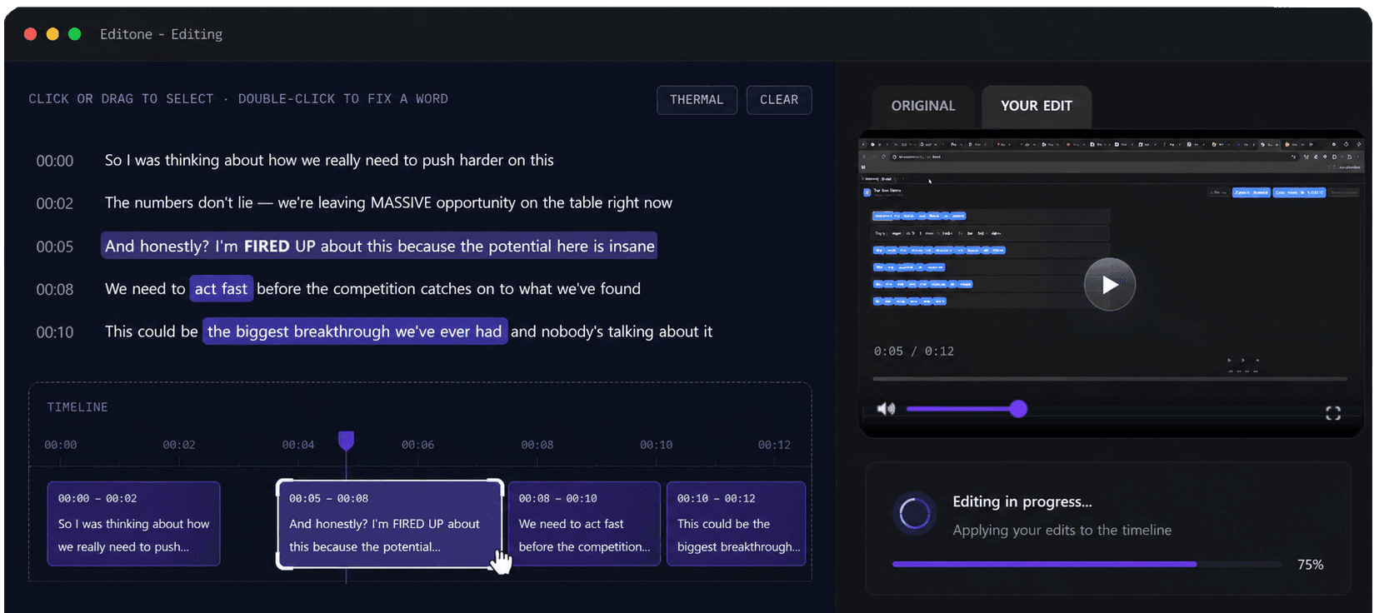
Task: Click the word 'FIRED' in the transcript
Action: pos(267,247)
